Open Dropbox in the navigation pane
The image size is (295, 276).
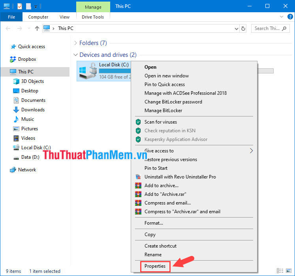(27, 59)
